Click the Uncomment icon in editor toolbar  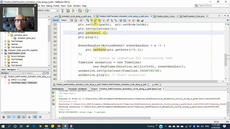(142, 20)
